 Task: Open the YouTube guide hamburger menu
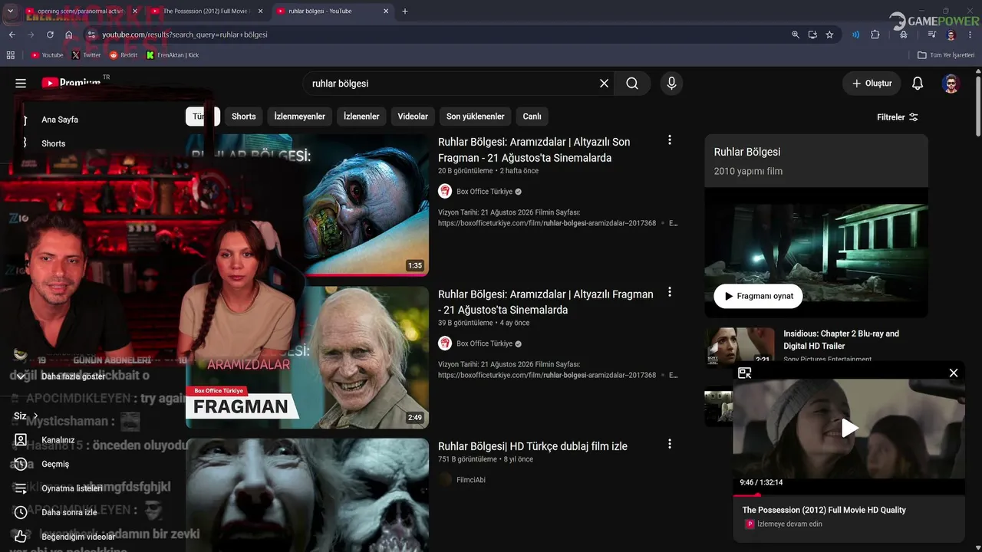[x=21, y=84]
